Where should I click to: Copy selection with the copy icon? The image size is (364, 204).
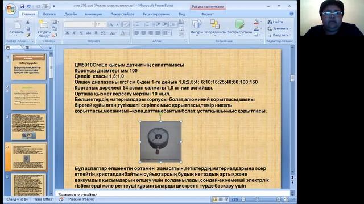point(28,29)
